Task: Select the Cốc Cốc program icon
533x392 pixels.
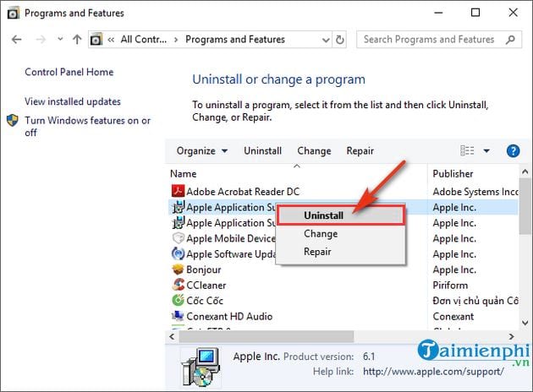Action: click(x=178, y=300)
